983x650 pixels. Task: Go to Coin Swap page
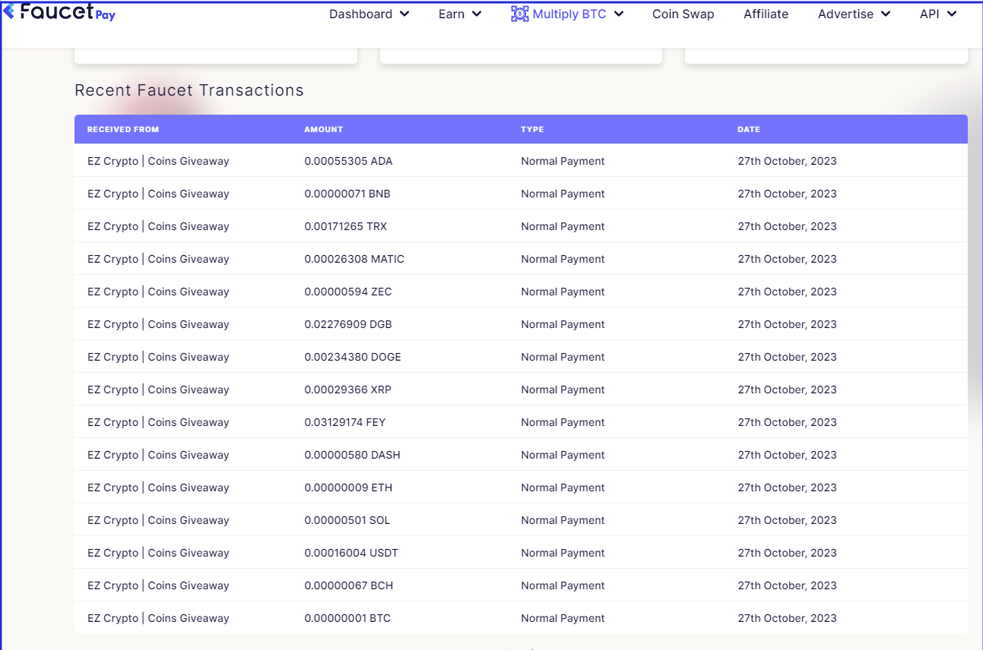pos(683,14)
